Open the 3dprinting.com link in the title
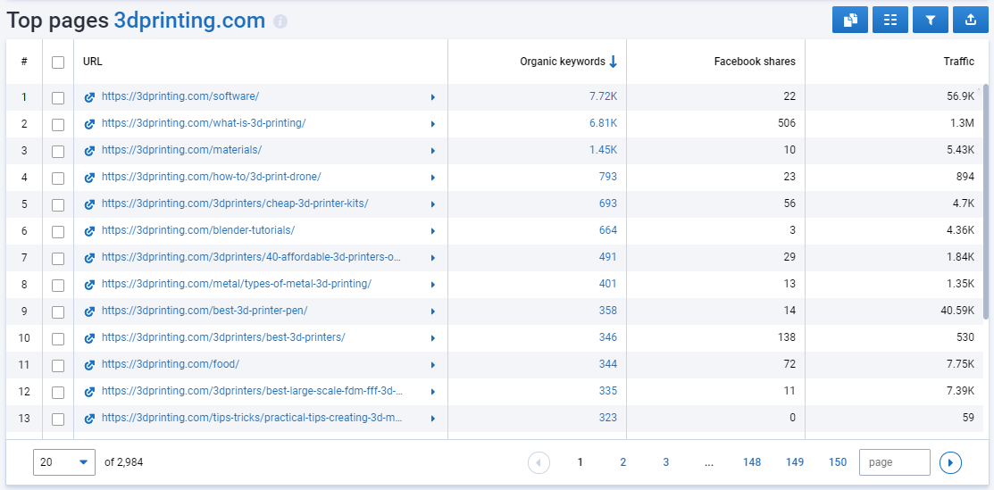Screen dimensions: 994x490 click(x=189, y=21)
